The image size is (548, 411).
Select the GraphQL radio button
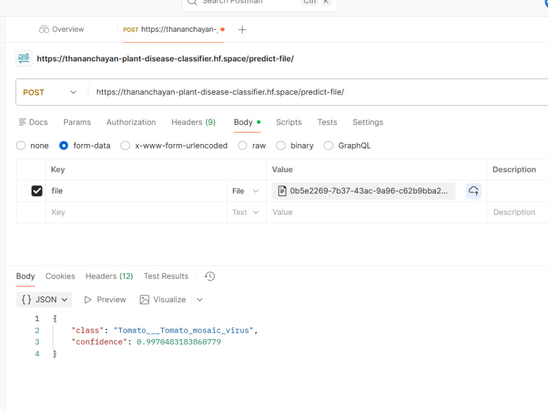(x=328, y=145)
